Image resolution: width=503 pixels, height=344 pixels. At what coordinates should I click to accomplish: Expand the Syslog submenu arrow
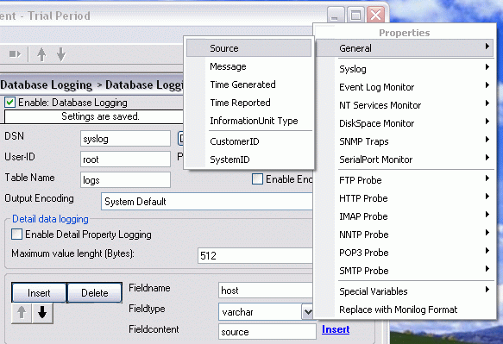[x=487, y=67]
